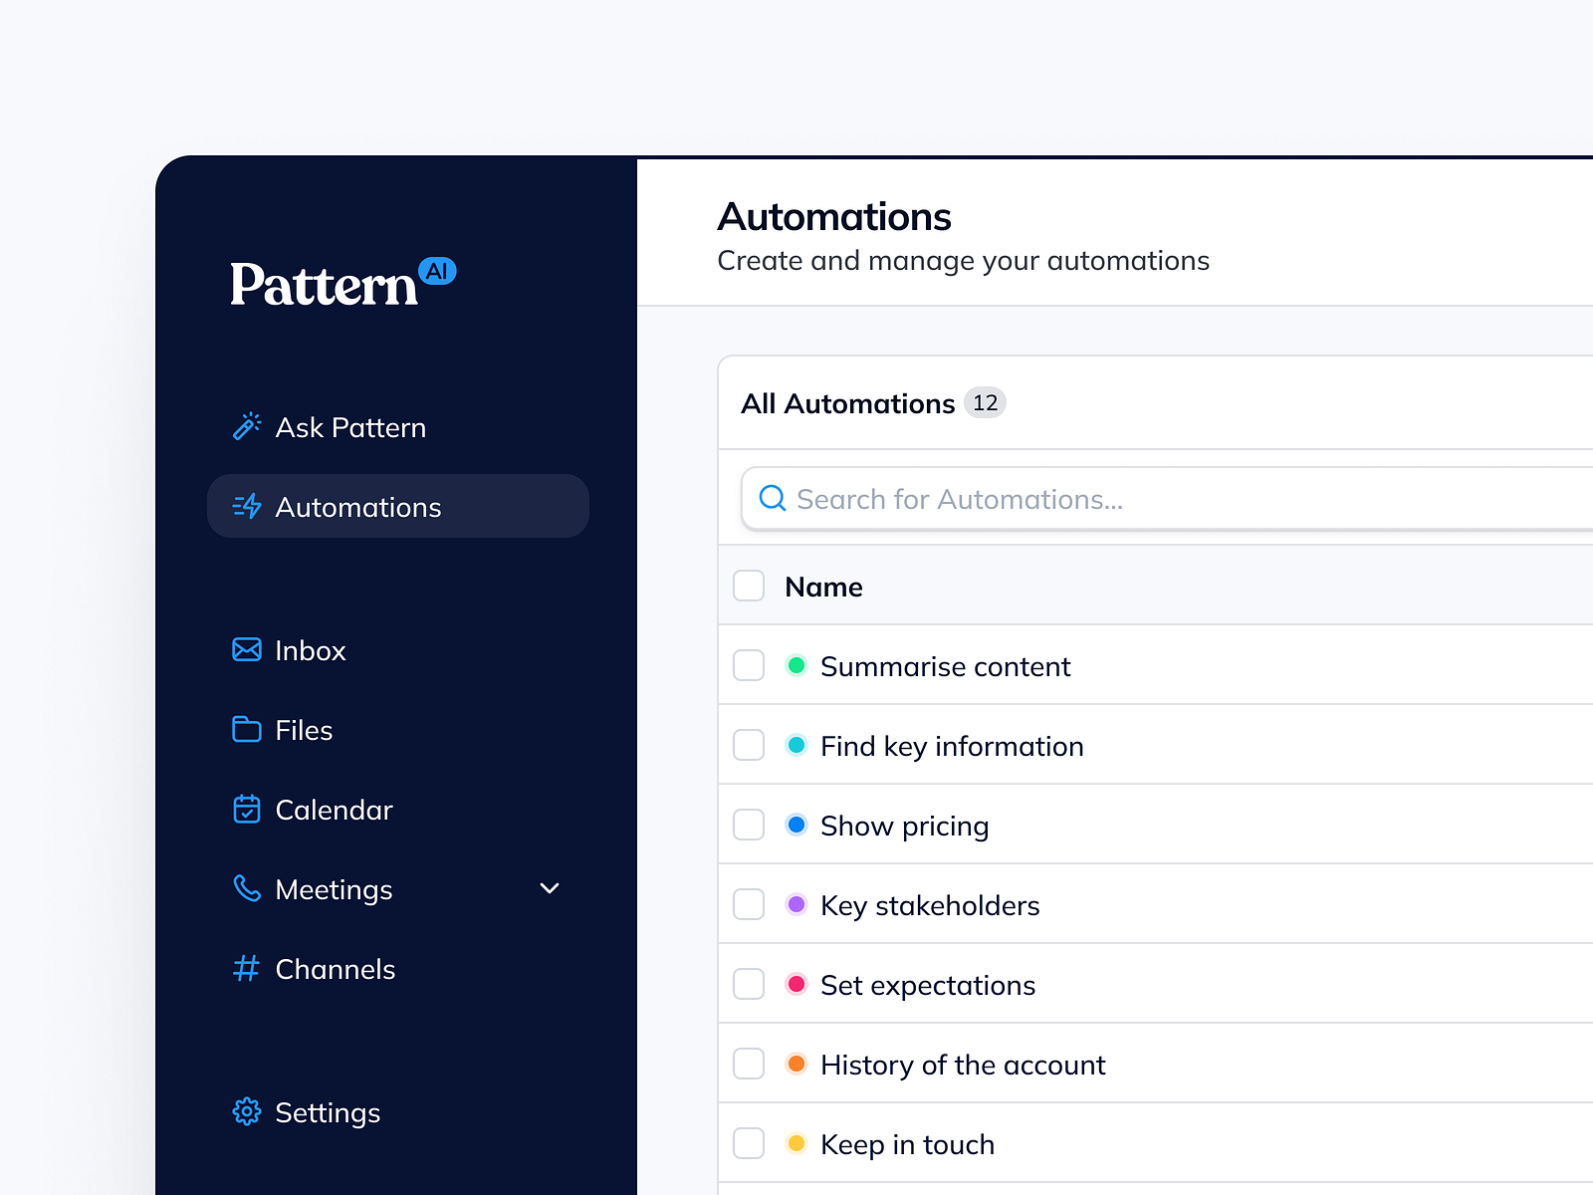
Task: Open the Find key information automation
Action: point(952,746)
